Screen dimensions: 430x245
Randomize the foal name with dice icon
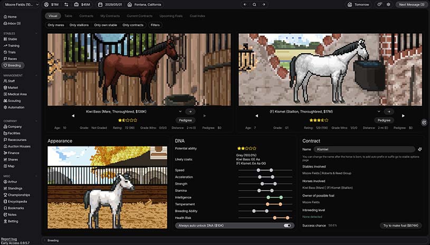tap(420, 150)
